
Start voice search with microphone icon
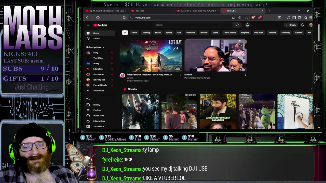pyautogui.click(x=247, y=25)
